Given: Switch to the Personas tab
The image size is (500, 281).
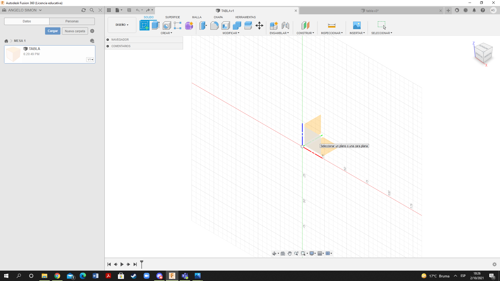Looking at the screenshot, I should pyautogui.click(x=72, y=21).
